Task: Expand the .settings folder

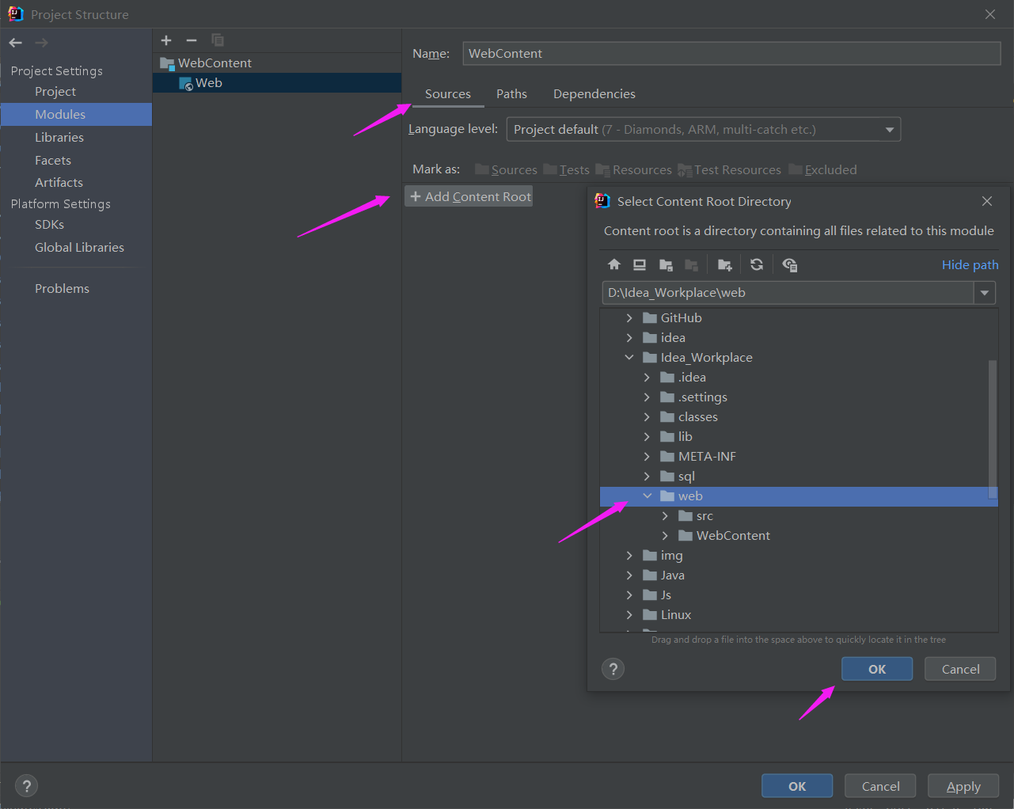Action: tap(647, 397)
